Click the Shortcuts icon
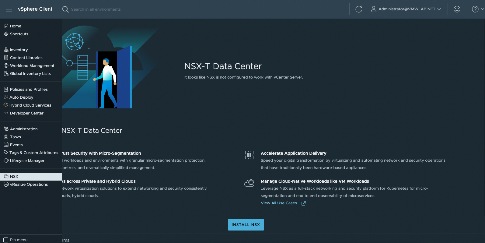 tap(6, 34)
